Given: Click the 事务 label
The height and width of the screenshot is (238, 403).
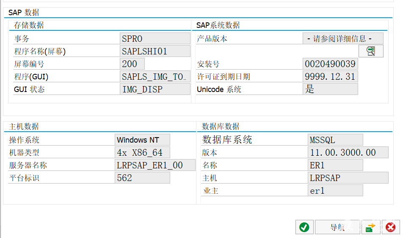Looking at the screenshot, I should tap(22, 39).
